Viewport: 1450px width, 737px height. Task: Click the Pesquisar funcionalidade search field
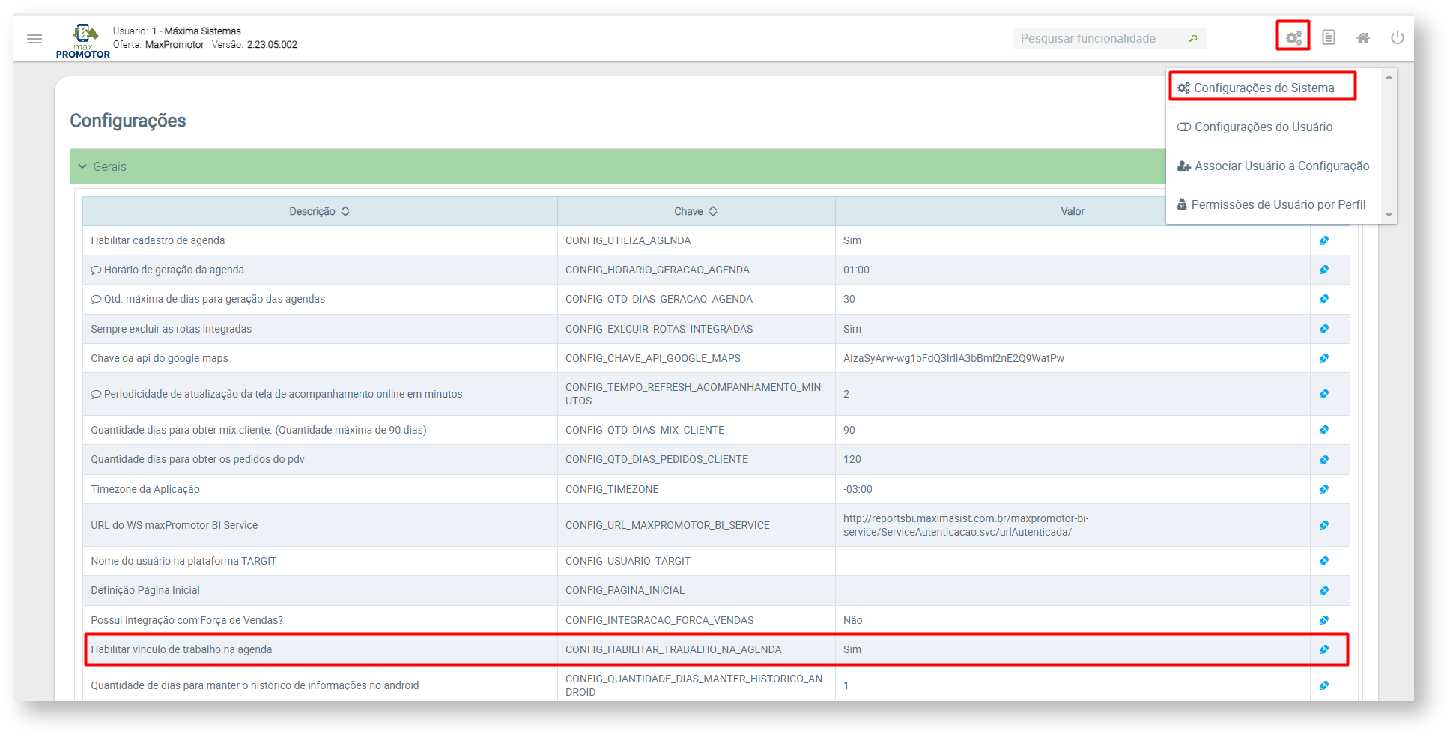pyautogui.click(x=1097, y=38)
